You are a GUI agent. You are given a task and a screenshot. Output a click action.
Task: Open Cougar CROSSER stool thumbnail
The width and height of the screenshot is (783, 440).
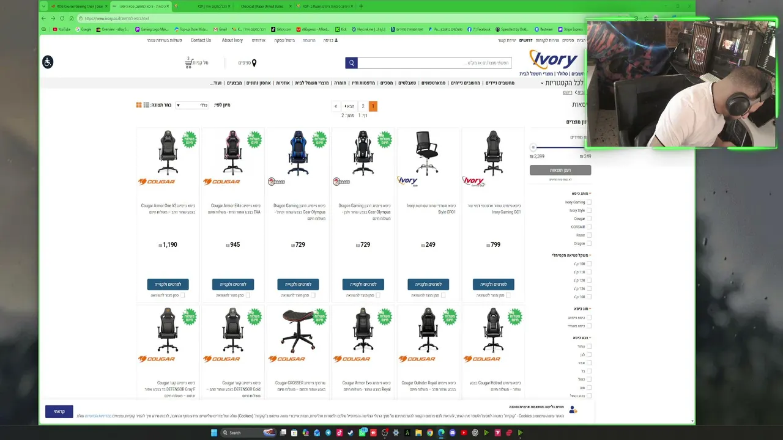coord(298,330)
